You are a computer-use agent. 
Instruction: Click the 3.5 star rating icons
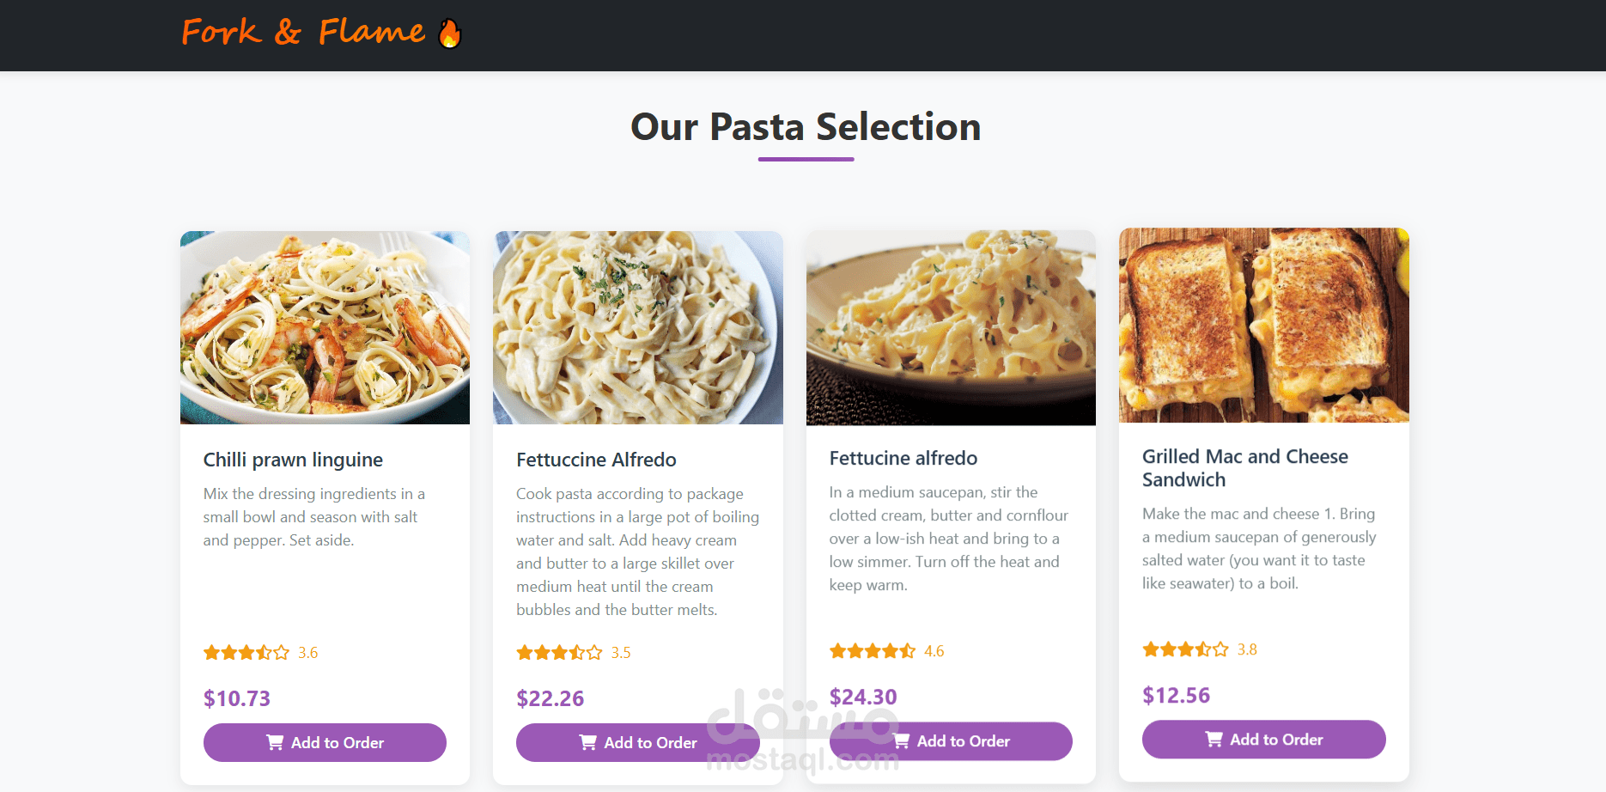pos(559,653)
